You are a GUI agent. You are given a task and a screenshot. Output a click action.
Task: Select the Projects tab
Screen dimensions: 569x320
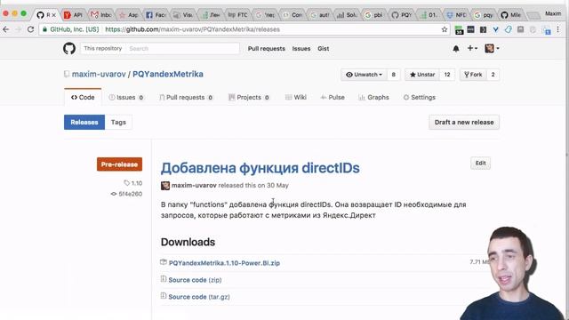[x=249, y=97]
